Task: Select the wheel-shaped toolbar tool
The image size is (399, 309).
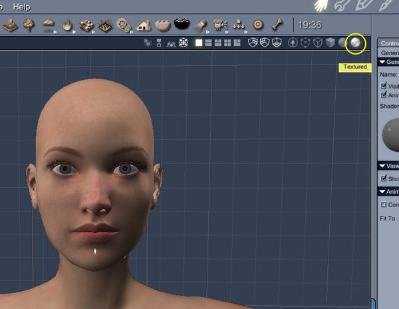Action: pyautogui.click(x=124, y=25)
